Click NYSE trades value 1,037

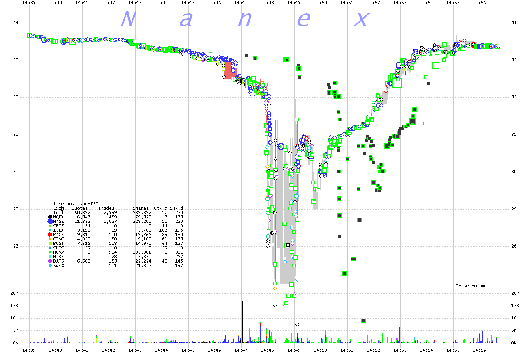(110, 221)
